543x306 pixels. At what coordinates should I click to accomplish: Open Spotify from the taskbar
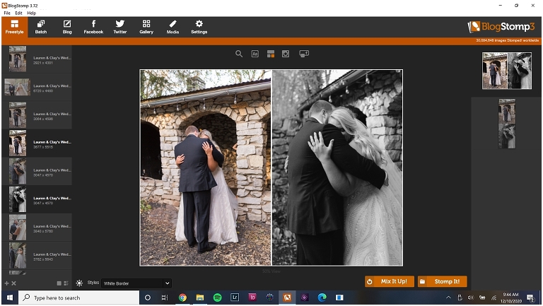[x=218, y=298]
